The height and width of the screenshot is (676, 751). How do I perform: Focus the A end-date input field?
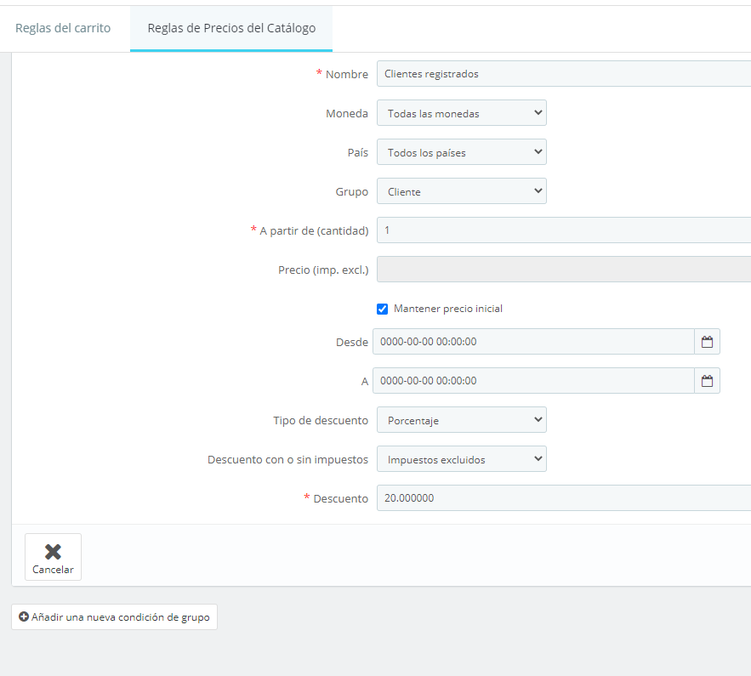[x=533, y=381]
